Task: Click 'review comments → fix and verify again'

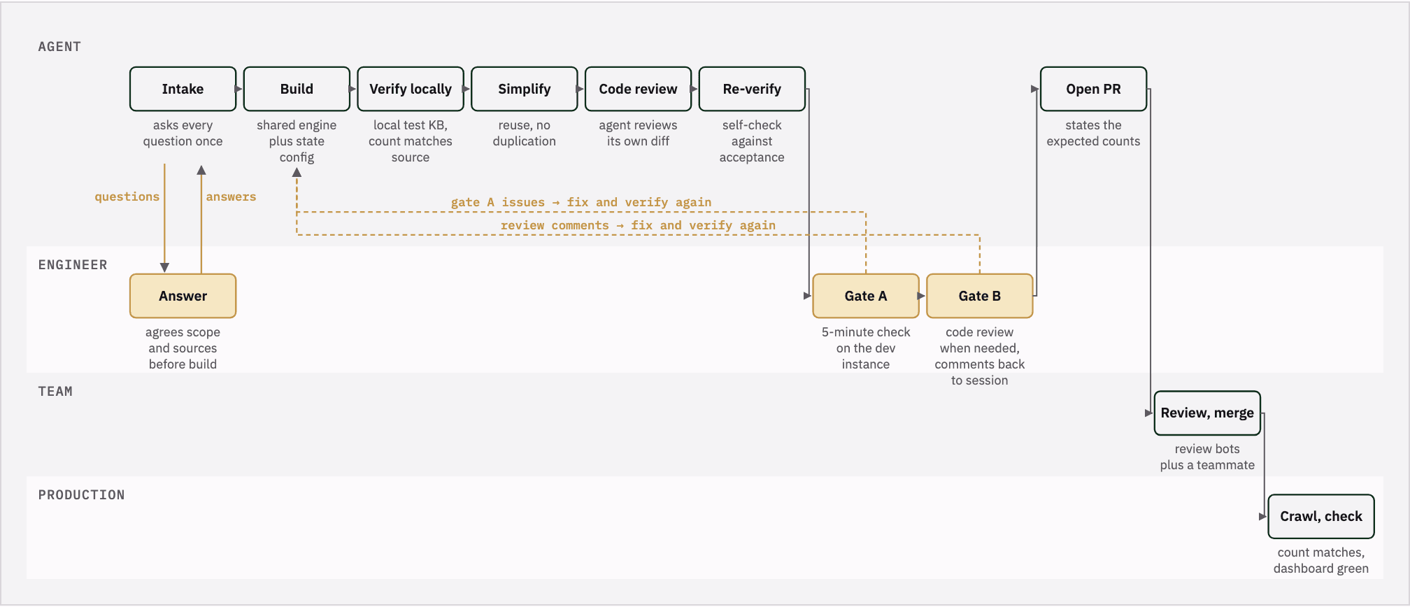Action: pyautogui.click(x=638, y=225)
